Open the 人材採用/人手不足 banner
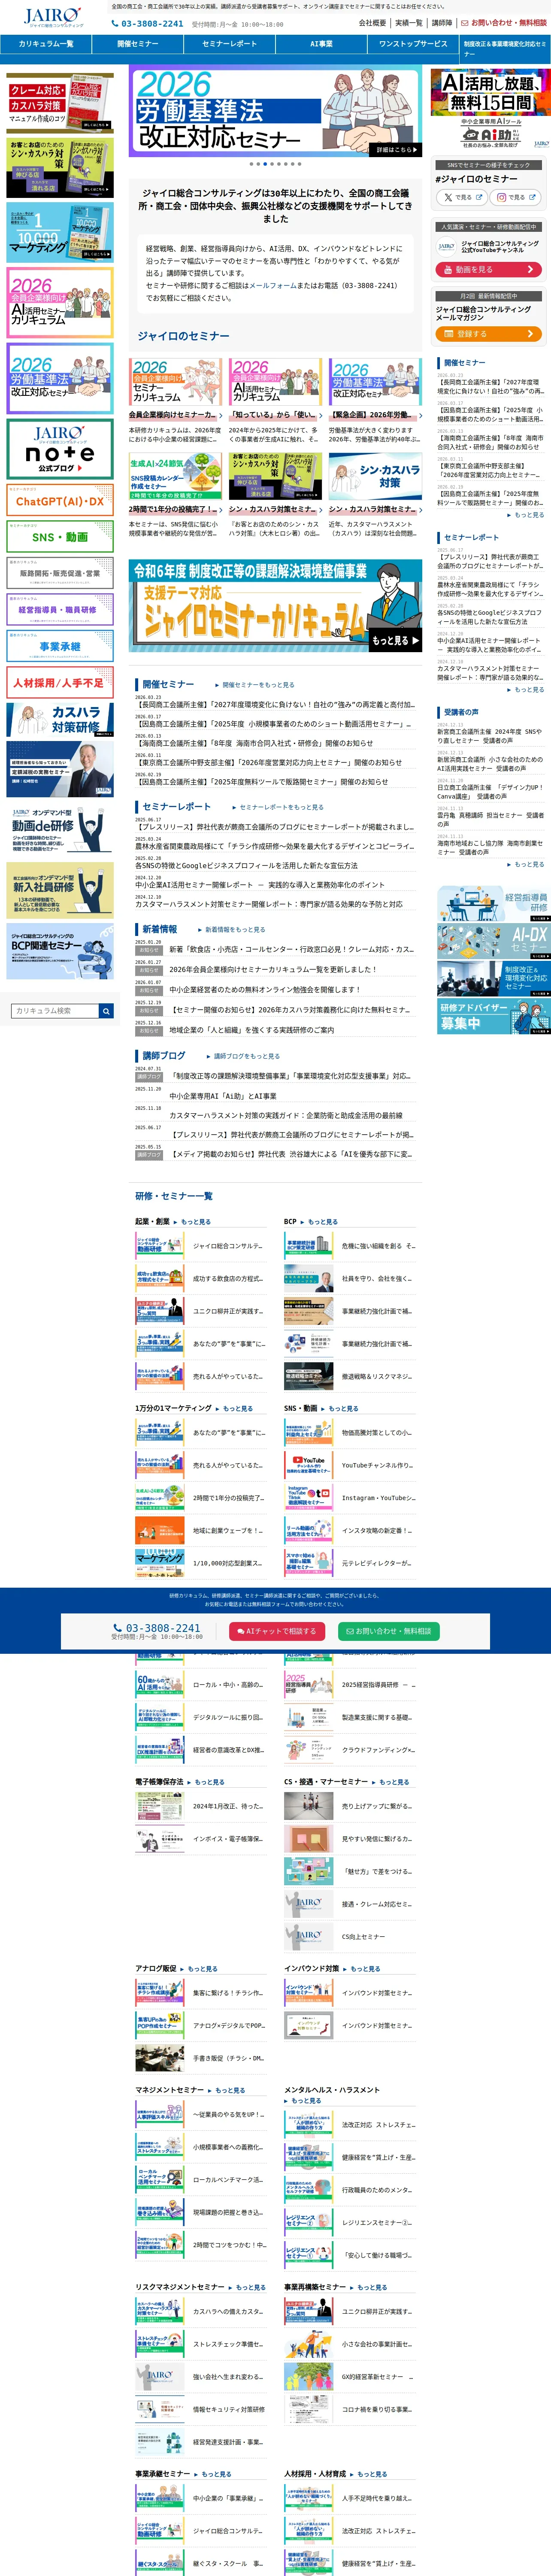 point(60,682)
